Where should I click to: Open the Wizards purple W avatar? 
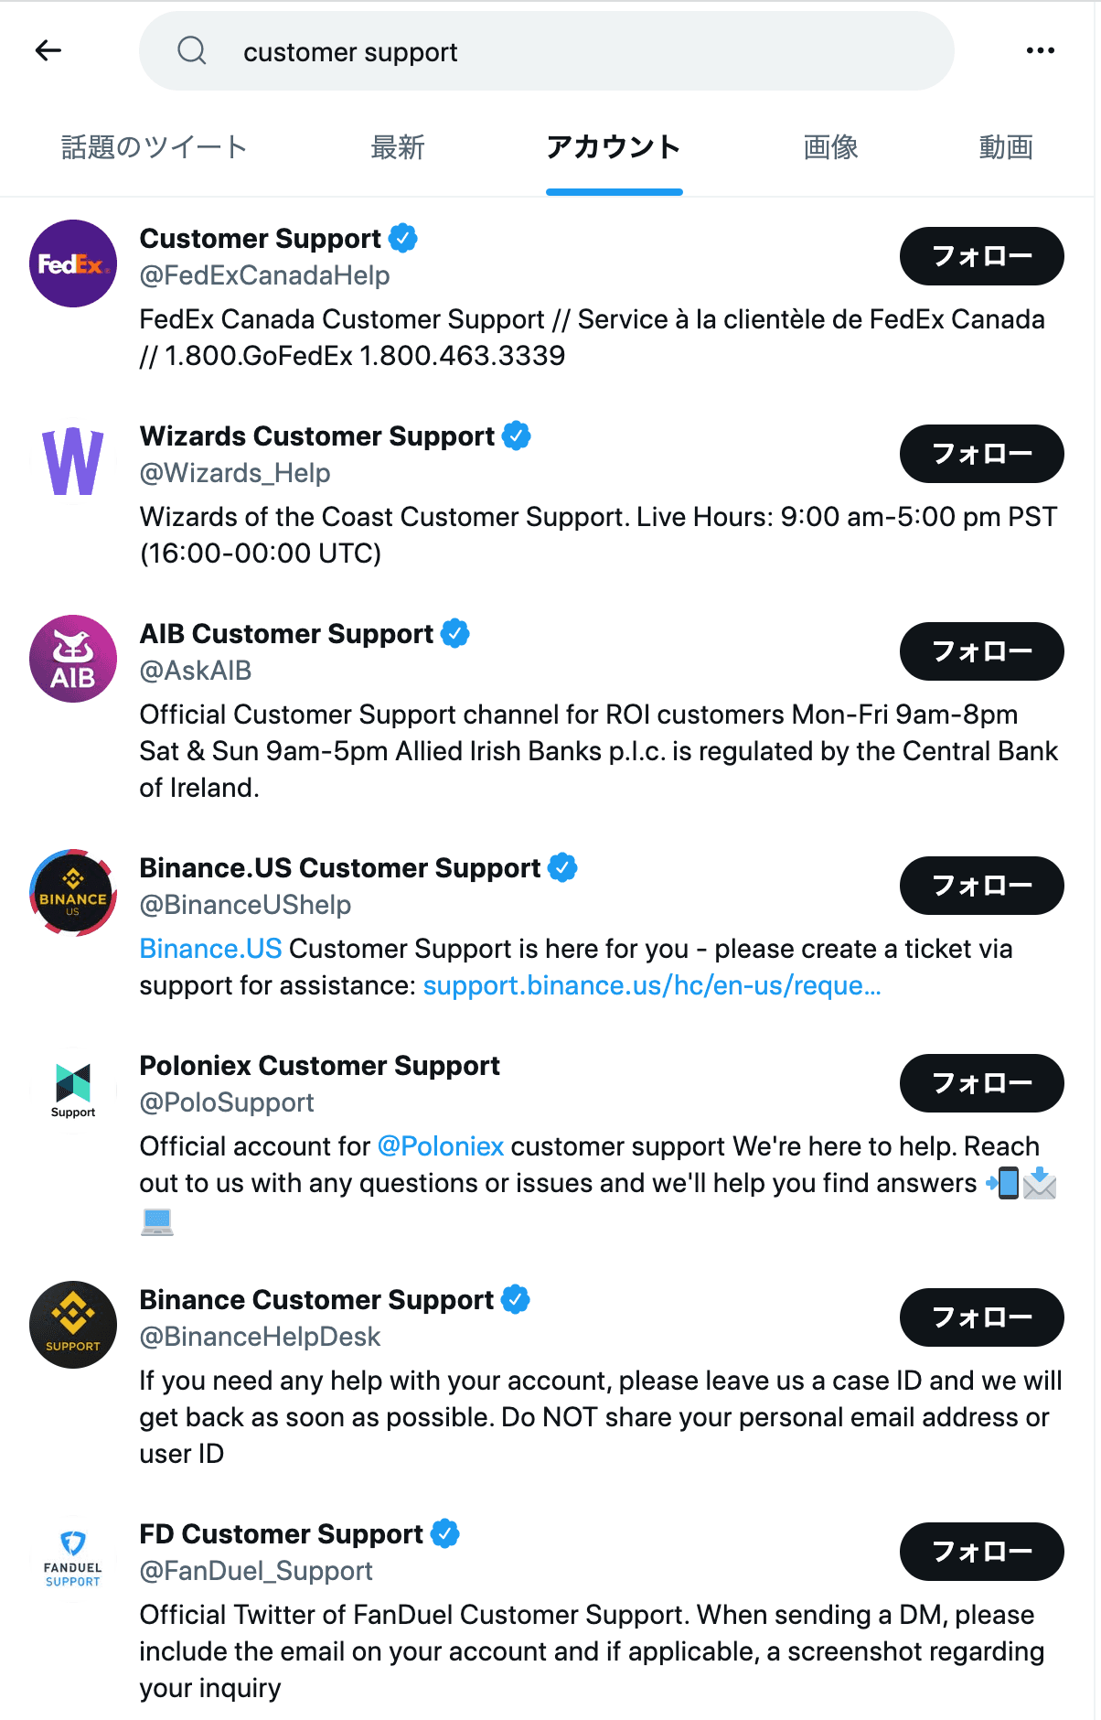click(73, 461)
